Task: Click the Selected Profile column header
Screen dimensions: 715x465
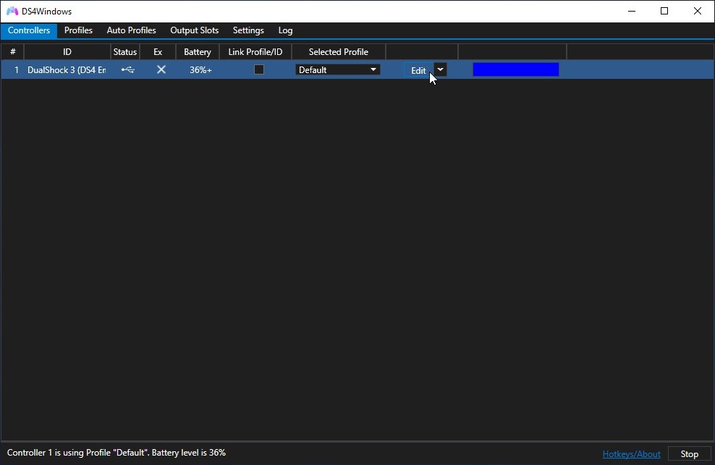Action: pyautogui.click(x=339, y=52)
